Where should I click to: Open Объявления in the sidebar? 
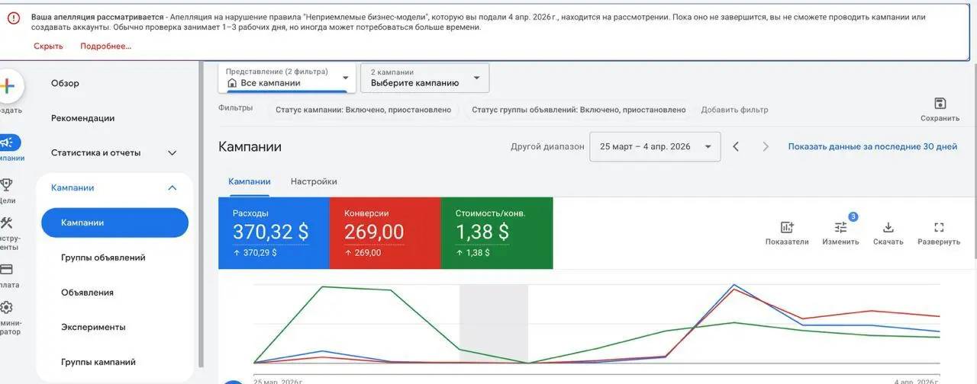click(x=87, y=293)
